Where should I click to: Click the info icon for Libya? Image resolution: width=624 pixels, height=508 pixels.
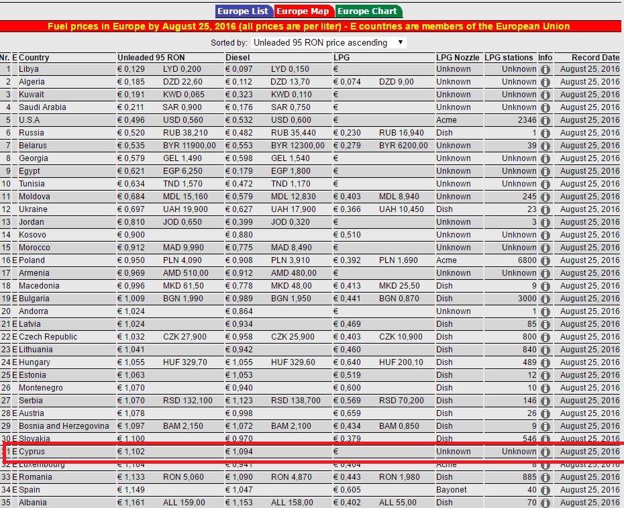tap(545, 69)
